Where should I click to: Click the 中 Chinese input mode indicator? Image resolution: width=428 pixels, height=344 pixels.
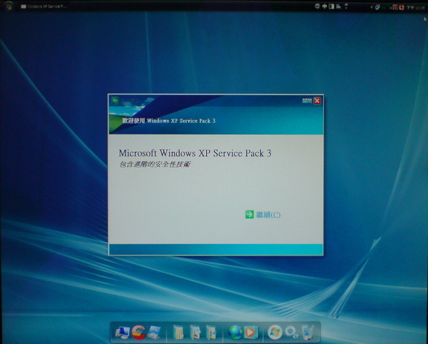(x=325, y=6)
